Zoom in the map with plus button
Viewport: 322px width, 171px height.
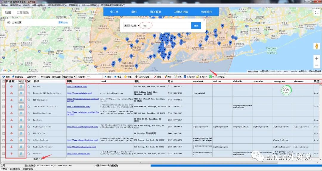point(316,58)
